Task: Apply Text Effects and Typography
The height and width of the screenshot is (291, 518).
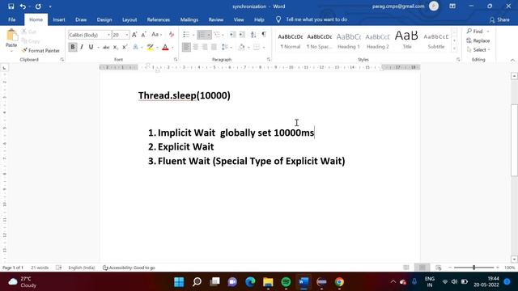Action: point(135,47)
